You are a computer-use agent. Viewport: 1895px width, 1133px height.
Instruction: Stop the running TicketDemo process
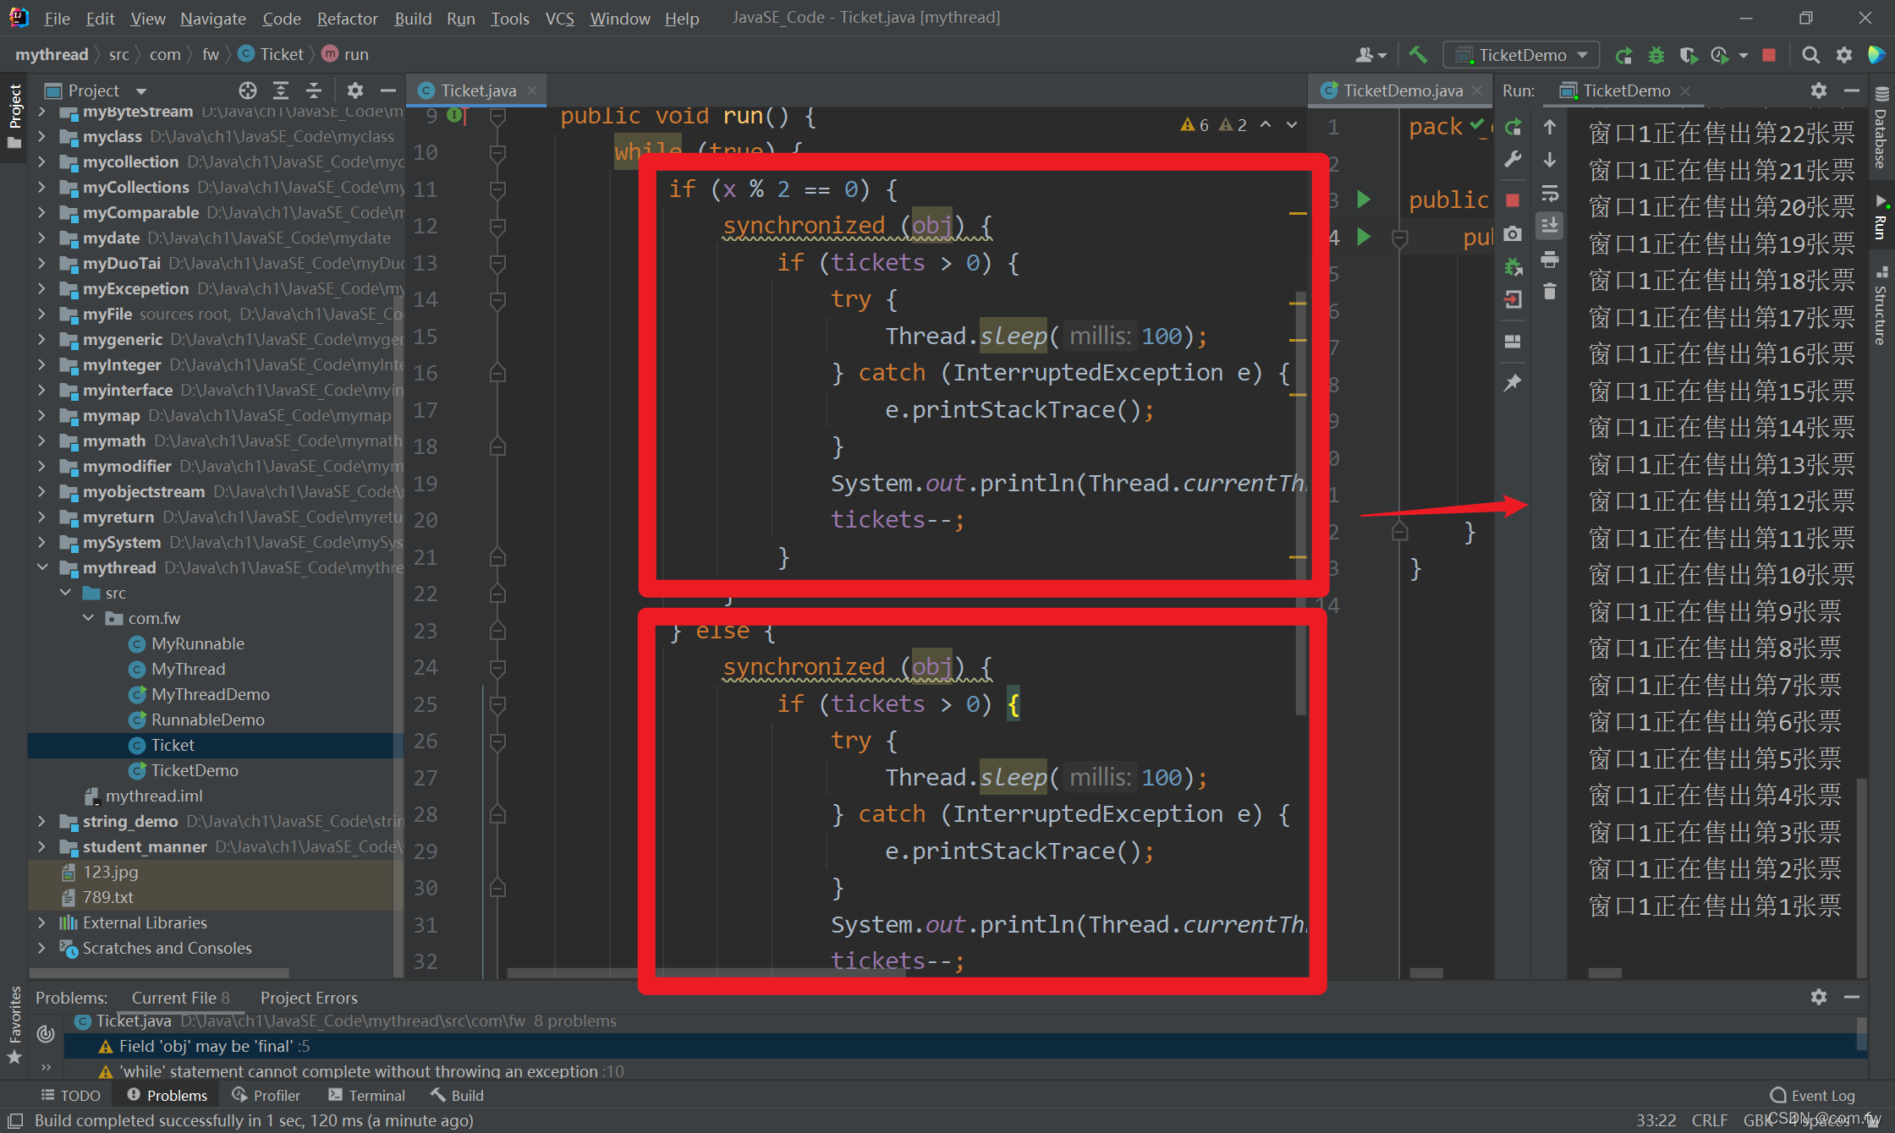tap(1768, 55)
